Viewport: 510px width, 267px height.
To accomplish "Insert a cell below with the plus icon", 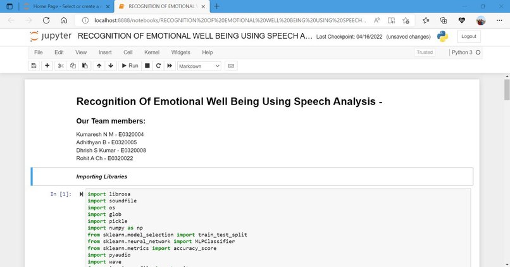I will coord(47,66).
